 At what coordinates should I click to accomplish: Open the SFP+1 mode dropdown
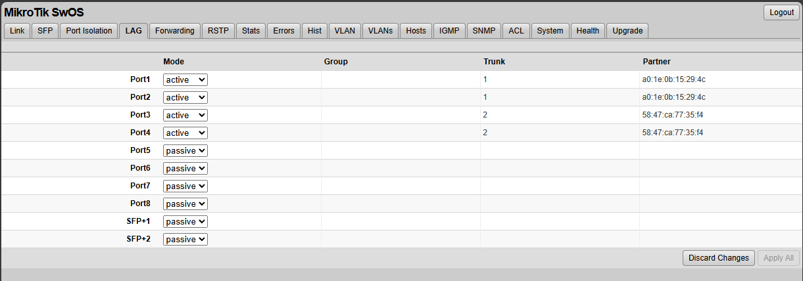(185, 221)
